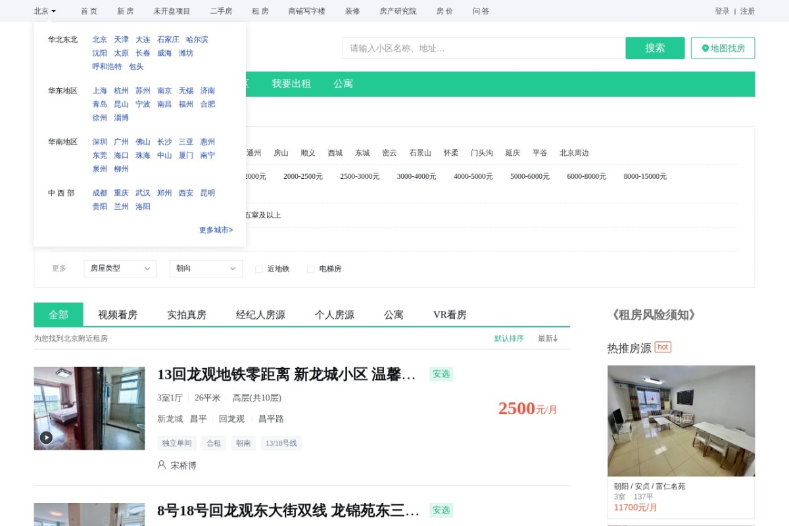Open 富仁名苑 hot listing photo

681,421
